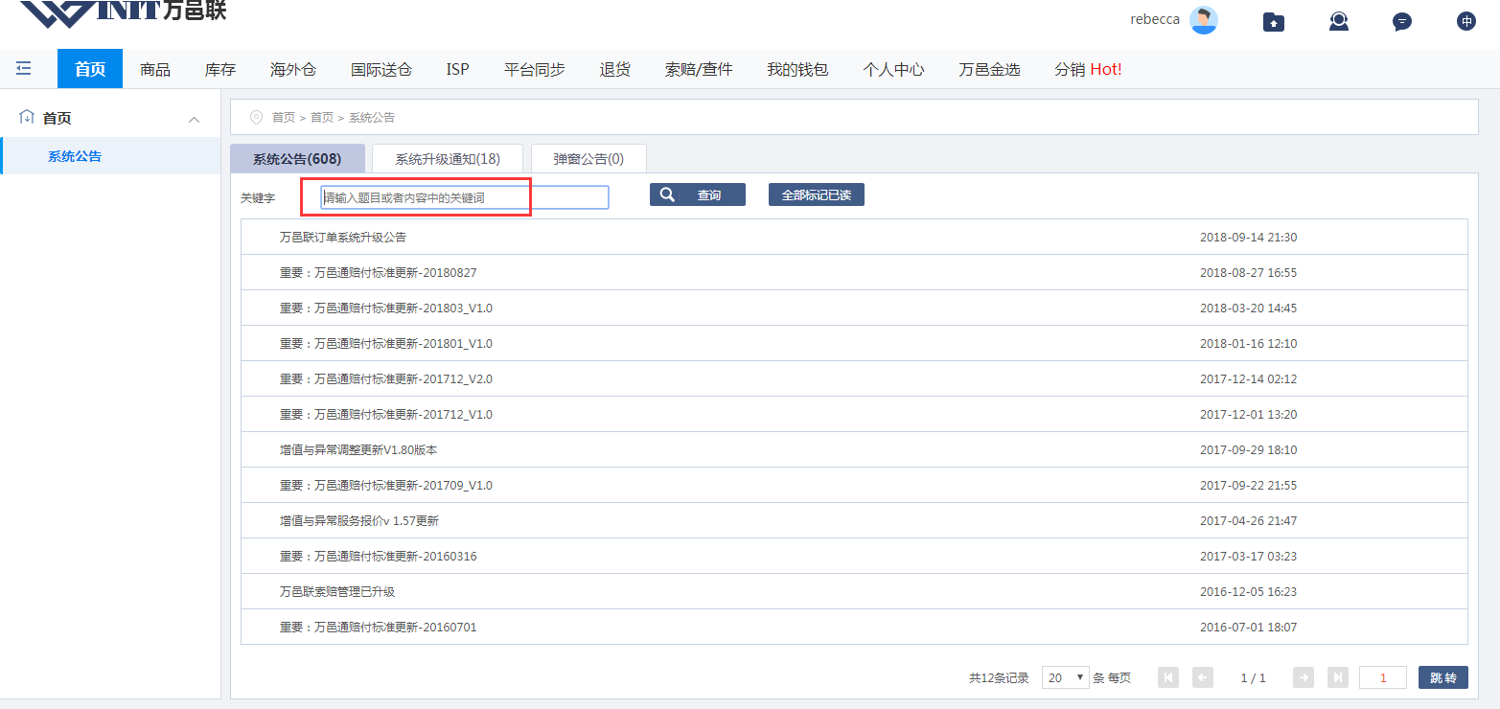Click the location pin breadcrumb icon
The width and height of the screenshot is (1500, 709).
256,117
